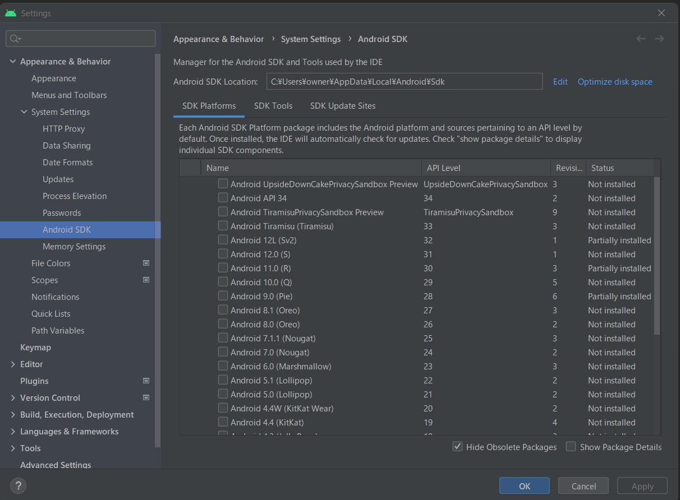Open Path Variables settings
The width and height of the screenshot is (680, 500).
(x=58, y=331)
